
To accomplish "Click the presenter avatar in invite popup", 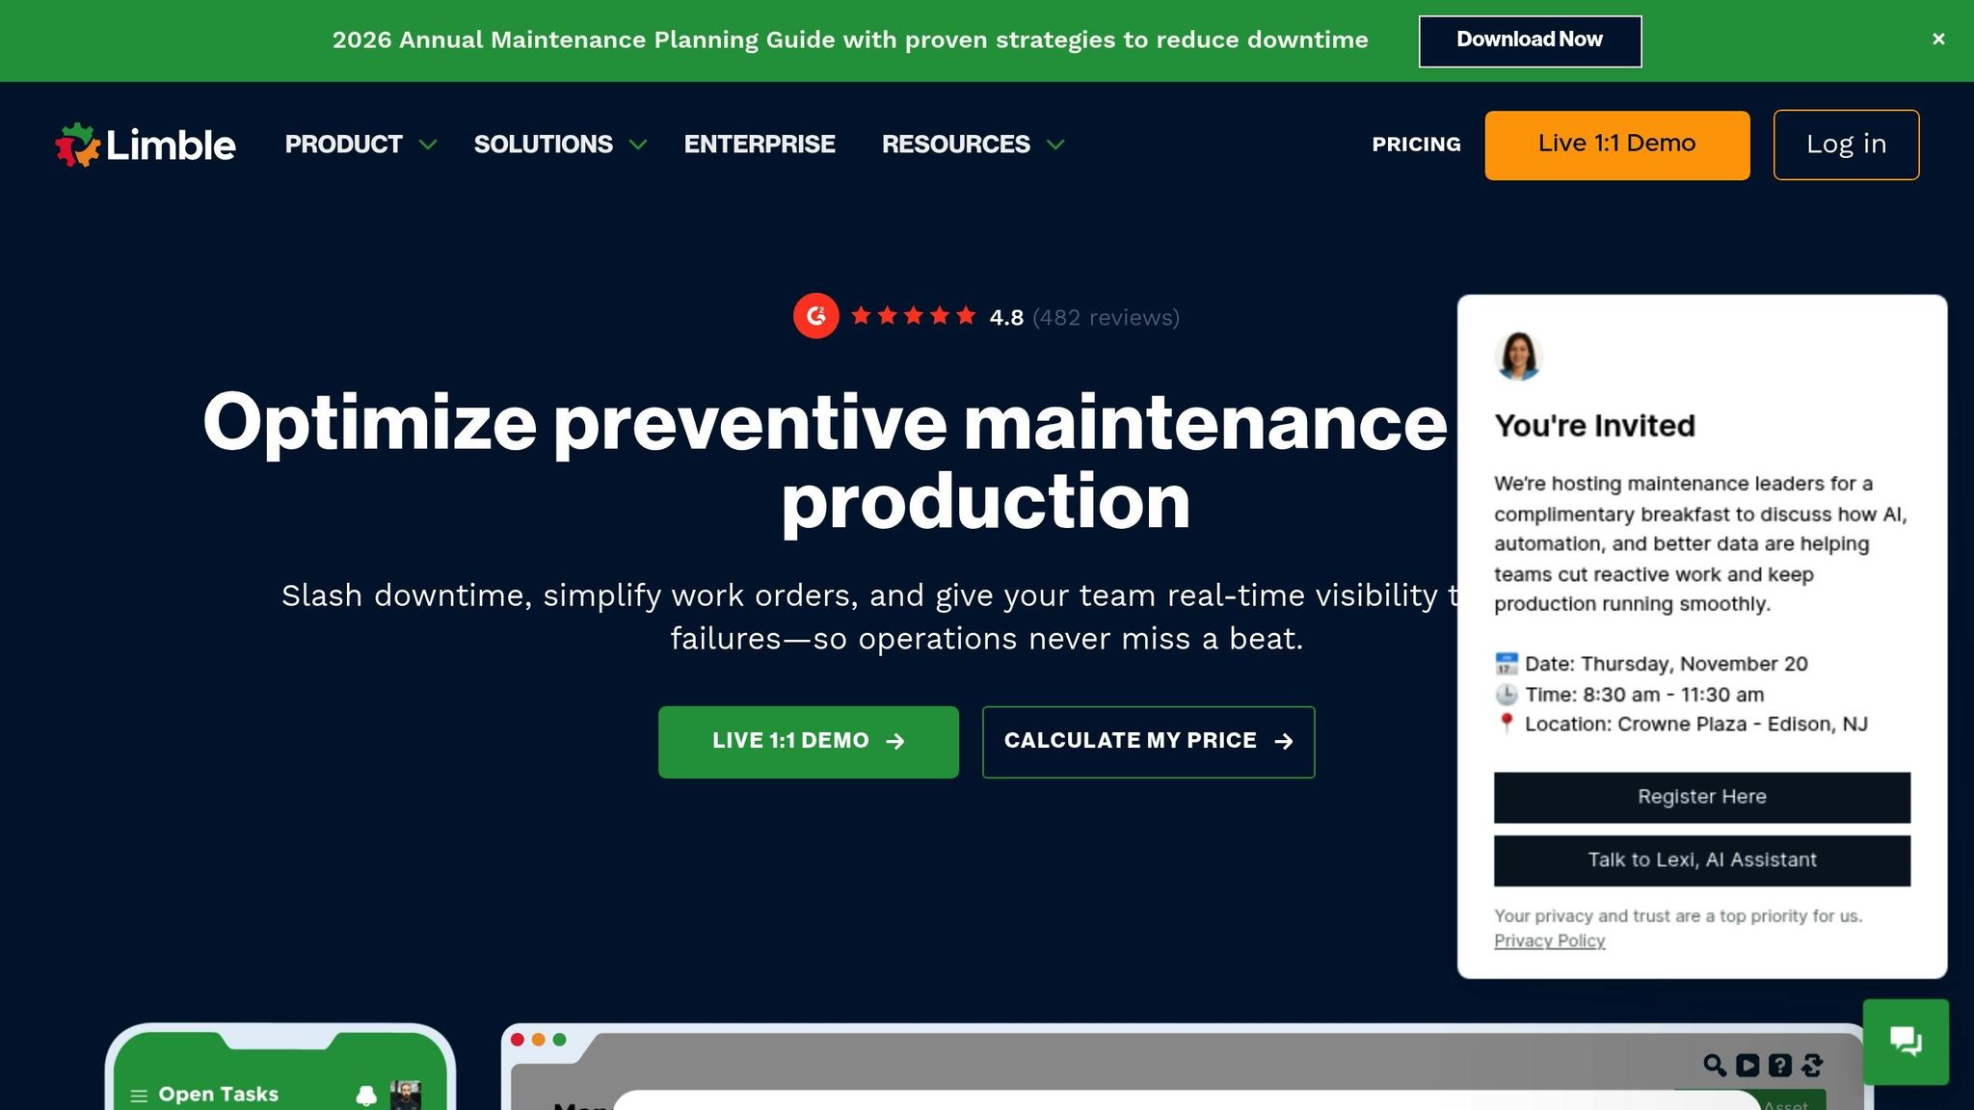I will (1518, 356).
